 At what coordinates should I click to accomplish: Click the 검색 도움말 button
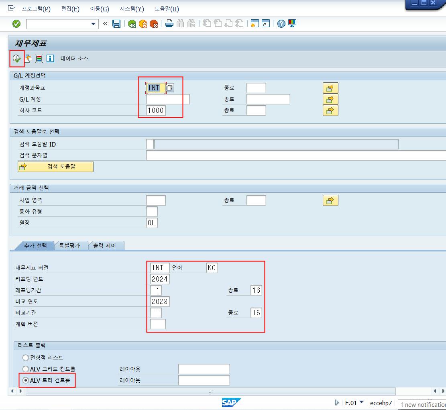55,167
